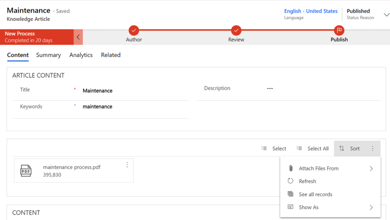Close the toolbar overflow three-dot menu
390x220 pixels.
click(x=373, y=148)
